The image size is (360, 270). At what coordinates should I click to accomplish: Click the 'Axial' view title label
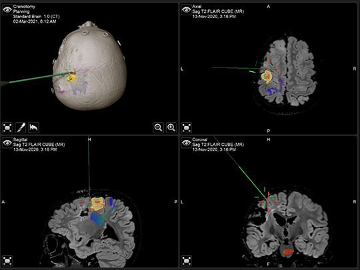(x=197, y=7)
